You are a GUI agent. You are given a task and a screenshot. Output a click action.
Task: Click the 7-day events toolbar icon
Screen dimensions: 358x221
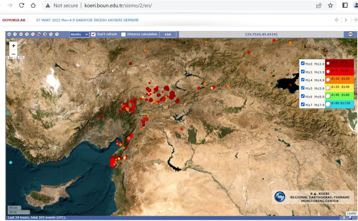[x=15, y=34]
